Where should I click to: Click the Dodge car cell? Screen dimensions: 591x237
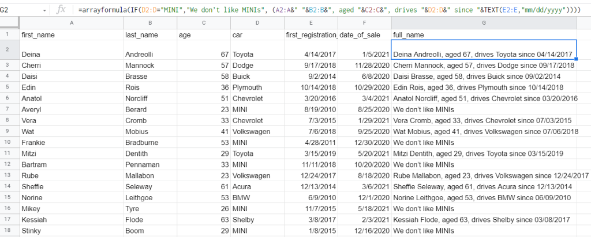tap(257, 66)
